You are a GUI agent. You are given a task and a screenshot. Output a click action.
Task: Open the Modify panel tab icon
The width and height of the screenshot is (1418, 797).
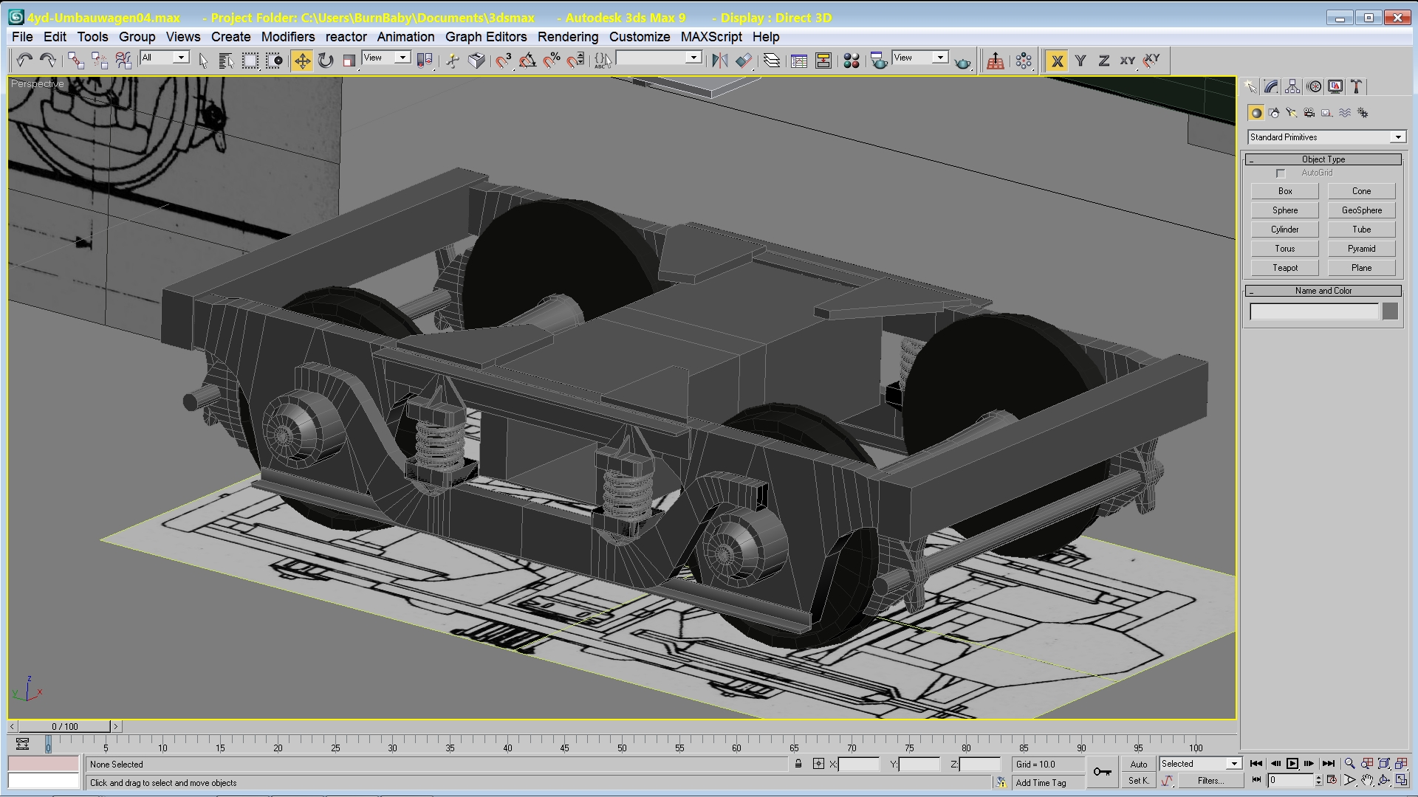[1271, 87]
